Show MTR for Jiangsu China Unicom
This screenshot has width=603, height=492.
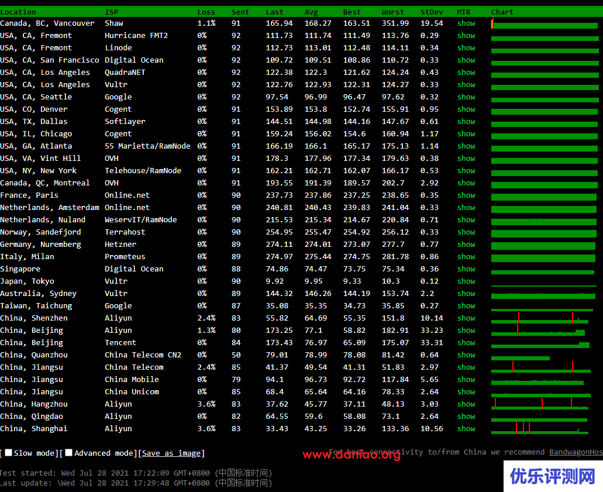[x=466, y=393]
